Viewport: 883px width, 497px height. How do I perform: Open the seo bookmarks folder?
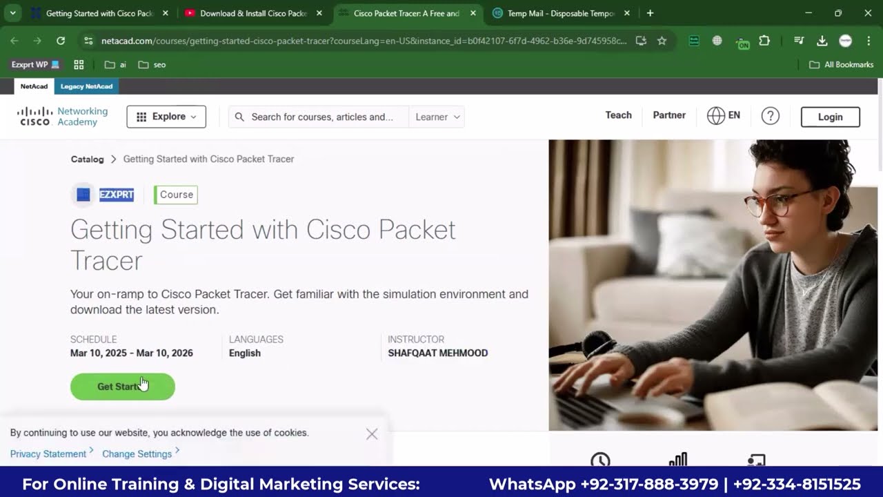pos(152,64)
